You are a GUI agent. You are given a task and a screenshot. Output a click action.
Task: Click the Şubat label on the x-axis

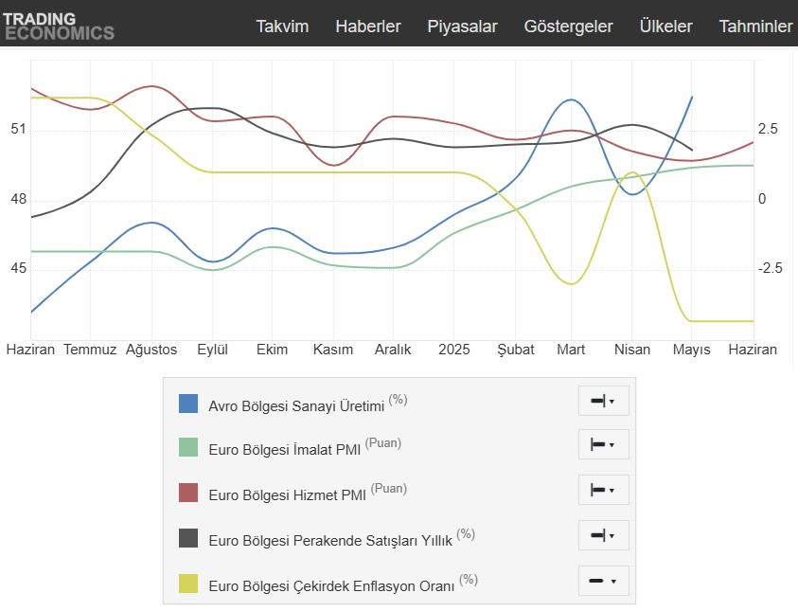point(516,350)
